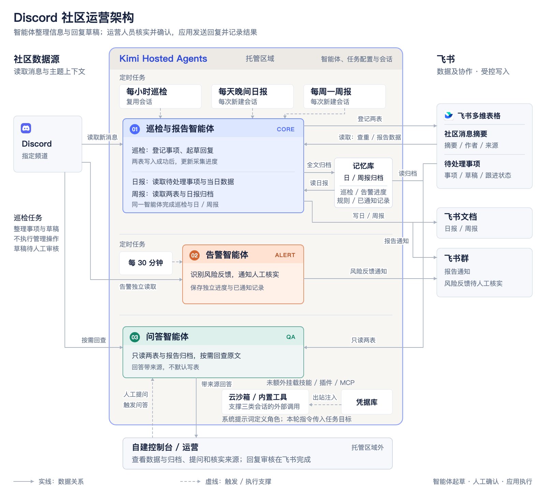The width and height of the screenshot is (546, 491).
Task: Click the 记忆库 memory store box
Action: 363,183
